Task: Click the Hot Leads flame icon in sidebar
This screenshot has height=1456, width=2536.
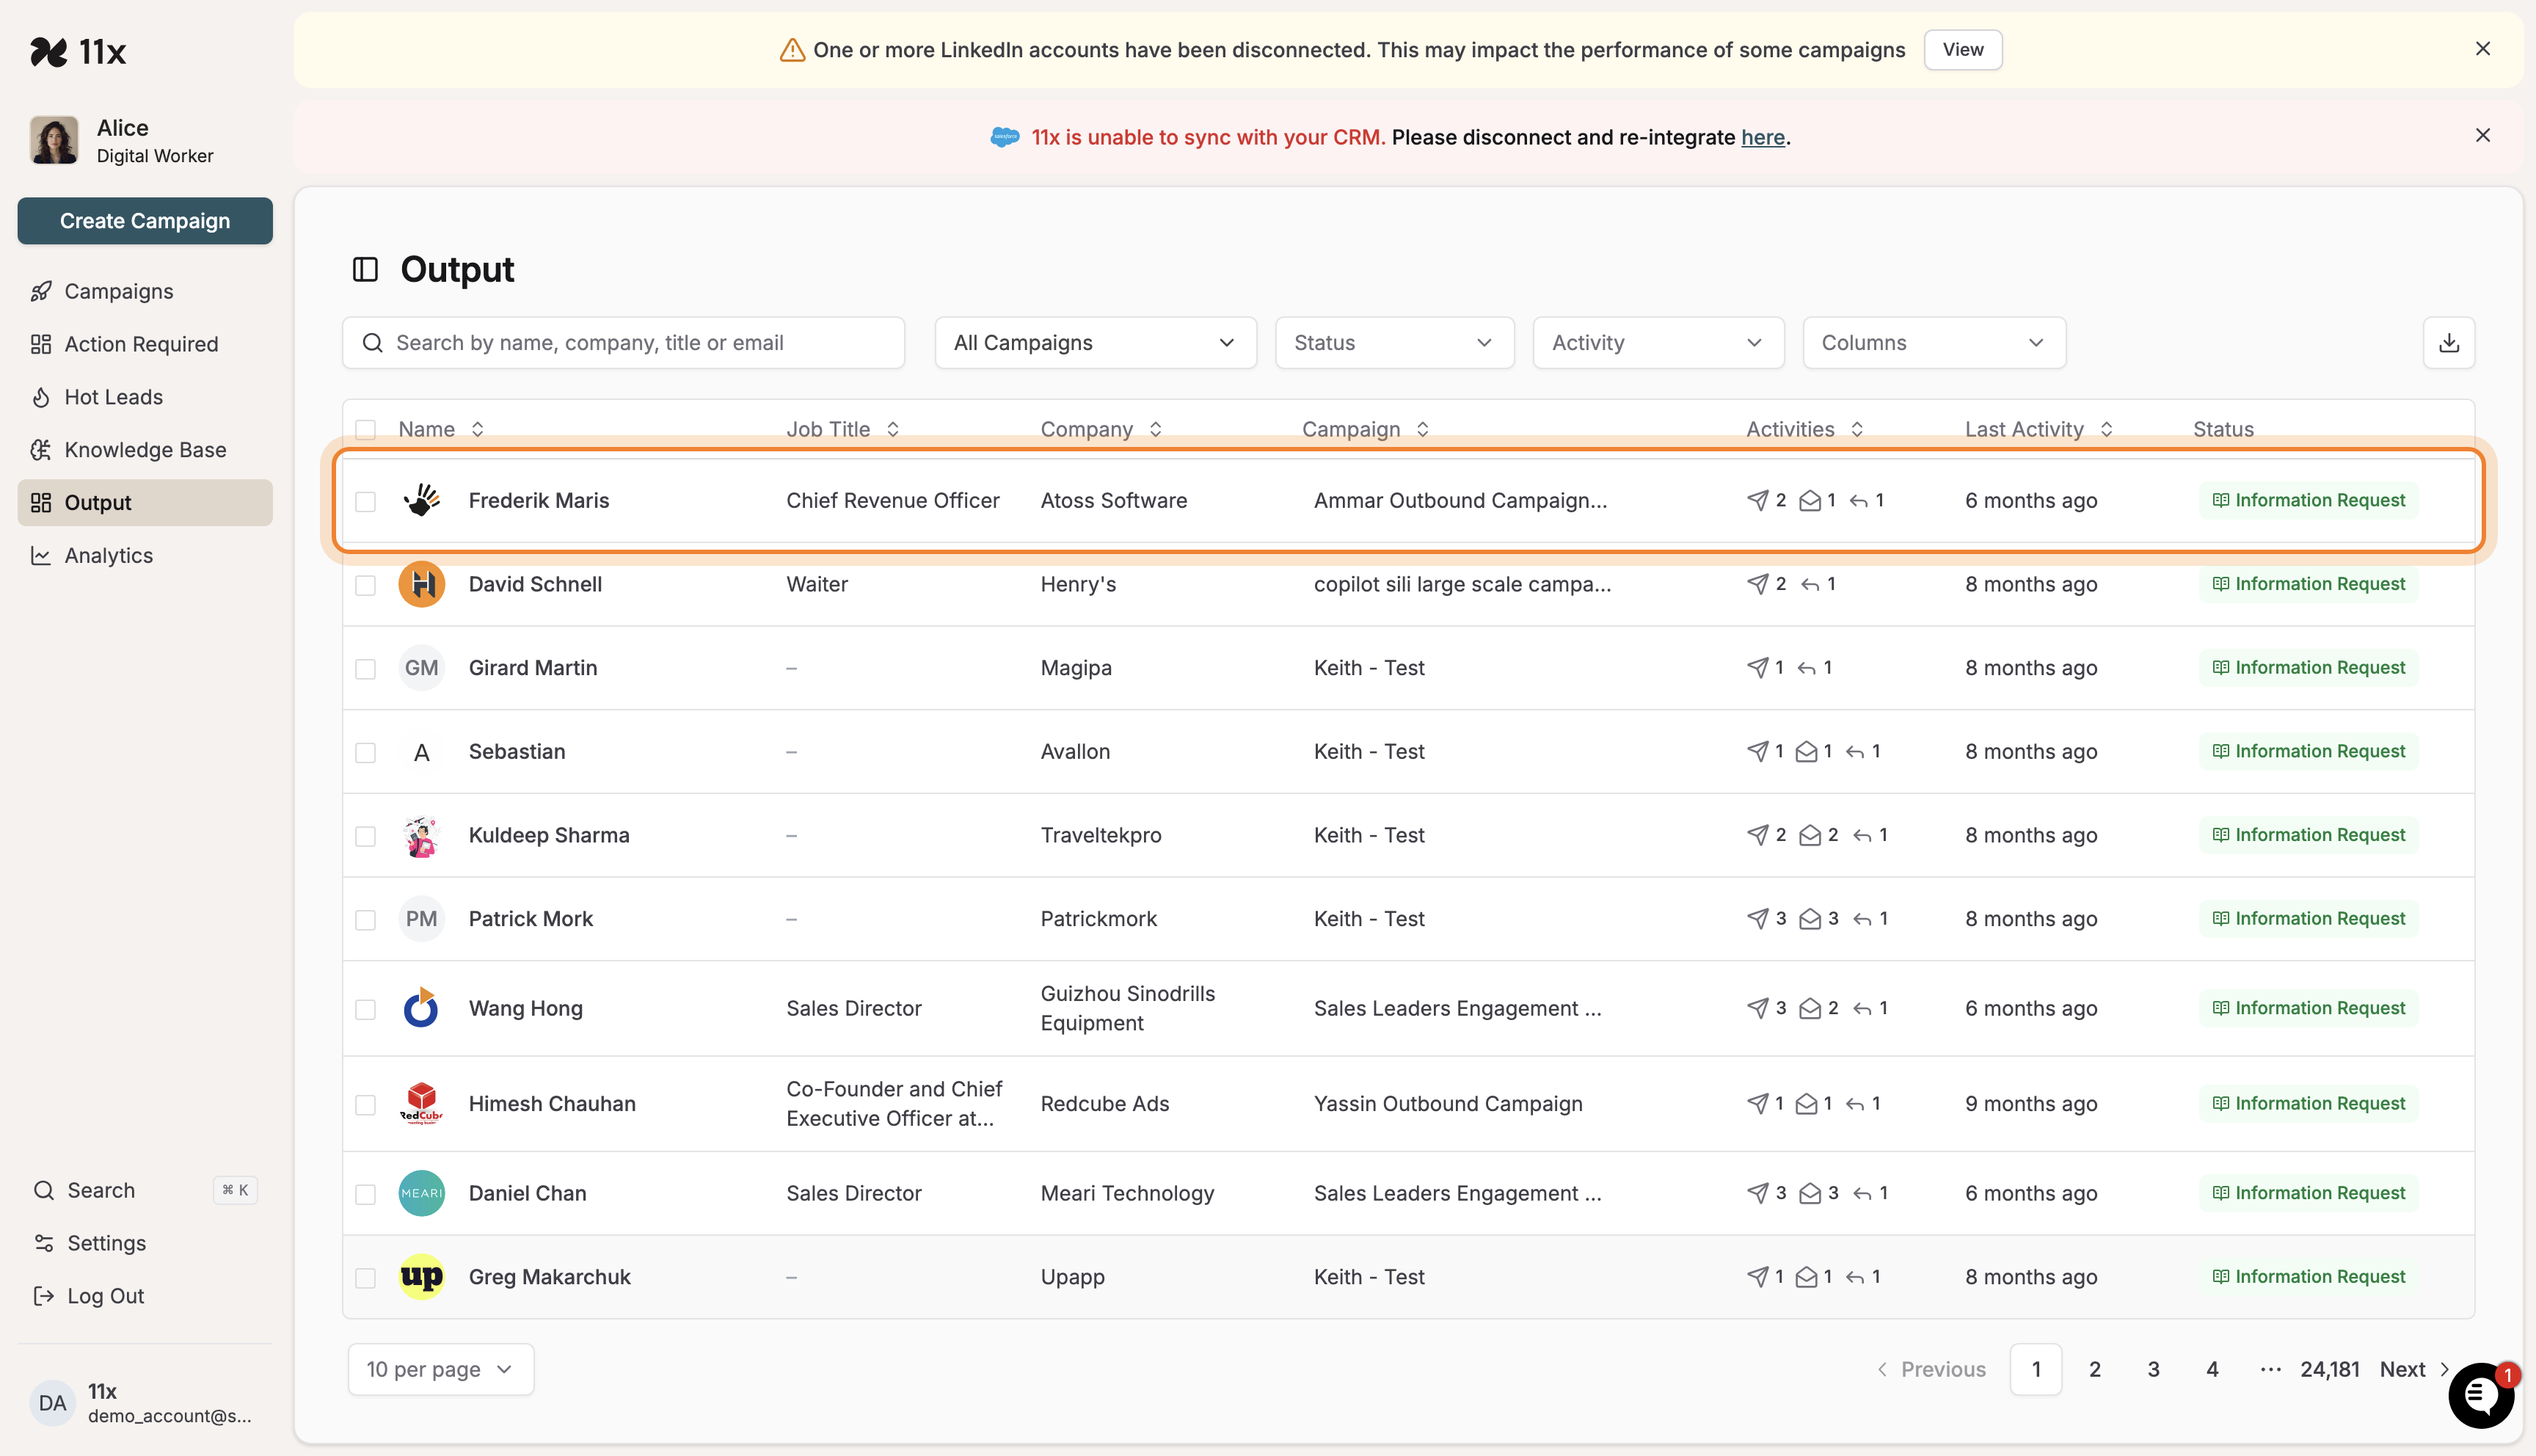Action: 41,396
